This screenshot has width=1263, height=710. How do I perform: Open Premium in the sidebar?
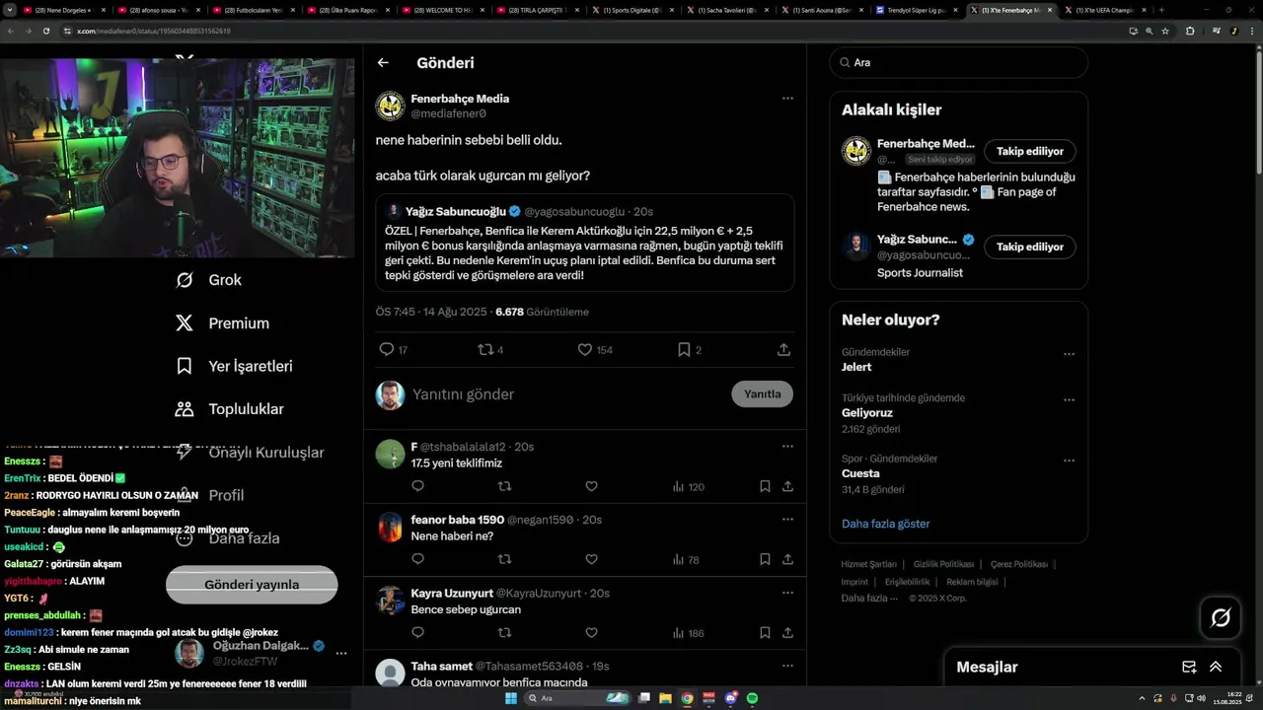click(x=221, y=323)
